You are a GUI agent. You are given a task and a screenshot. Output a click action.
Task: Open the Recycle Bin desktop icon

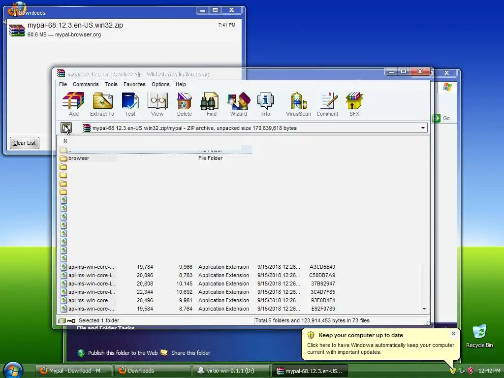(x=479, y=336)
